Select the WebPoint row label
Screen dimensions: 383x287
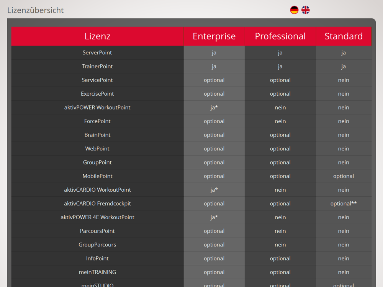tap(97, 148)
